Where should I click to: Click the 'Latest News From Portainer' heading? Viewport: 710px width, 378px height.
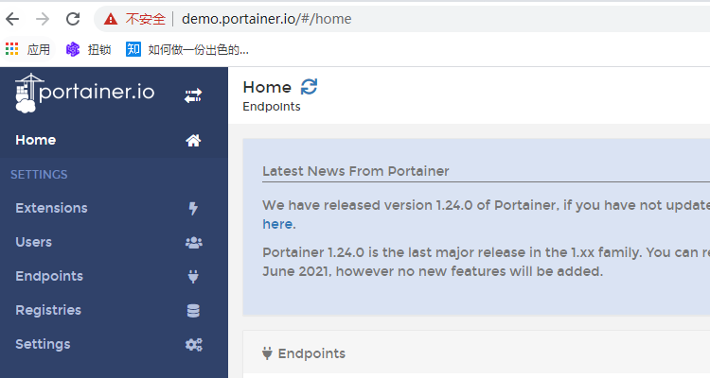355,171
